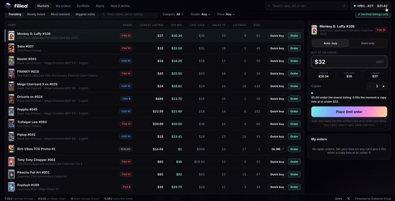Click the SEALED grade badge on Birb Vibes
Viewport: 395px width, 201px height.
[x=125, y=149]
